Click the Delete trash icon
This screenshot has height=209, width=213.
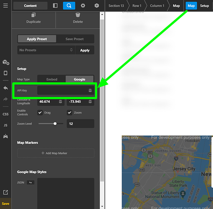(78, 15)
